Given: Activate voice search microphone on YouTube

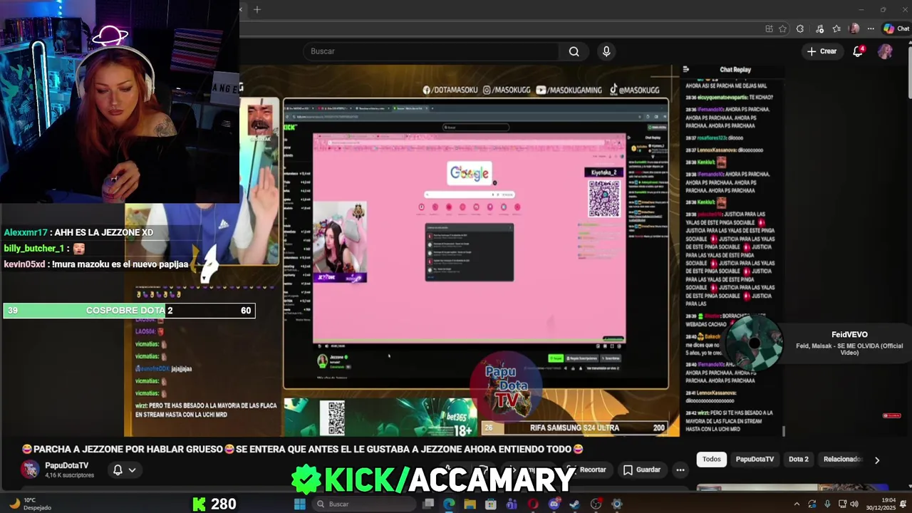Looking at the screenshot, I should coord(606,51).
